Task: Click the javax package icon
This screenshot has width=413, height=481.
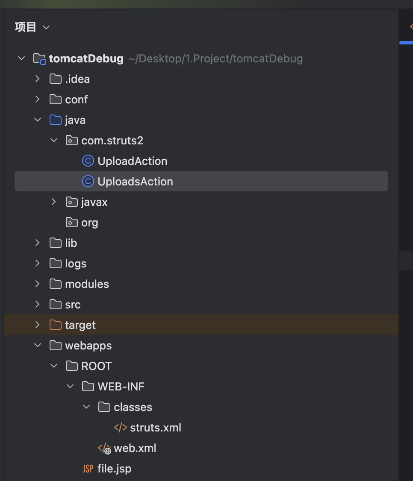Action: click(71, 202)
